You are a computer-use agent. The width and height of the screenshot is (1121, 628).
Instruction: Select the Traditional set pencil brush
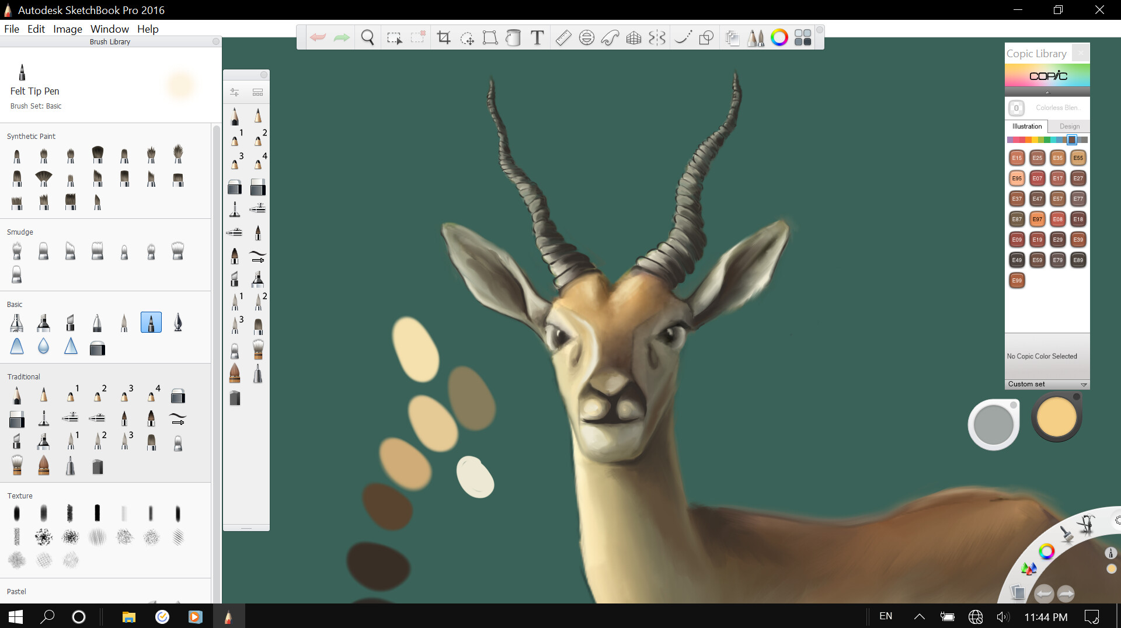[x=17, y=395]
